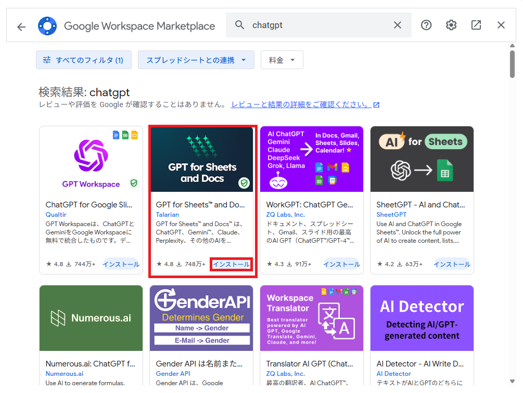Go back with the left arrow icon

pyautogui.click(x=21, y=27)
